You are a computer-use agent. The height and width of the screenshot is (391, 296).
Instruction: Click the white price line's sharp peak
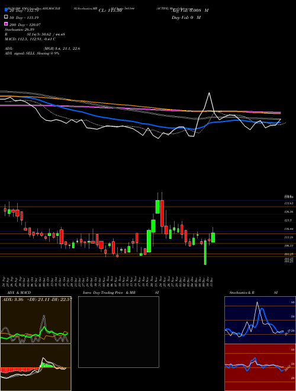pos(209,93)
